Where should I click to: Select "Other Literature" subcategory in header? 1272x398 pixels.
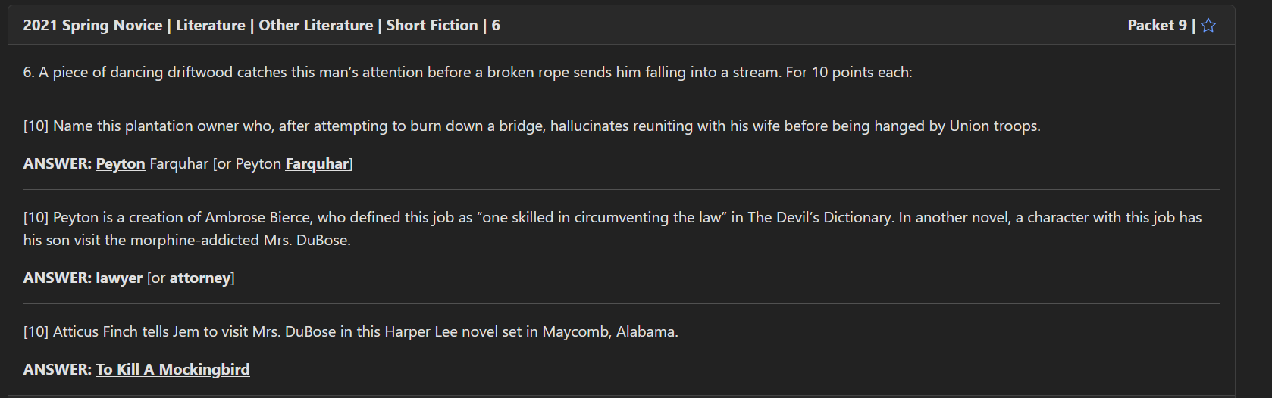click(x=315, y=25)
